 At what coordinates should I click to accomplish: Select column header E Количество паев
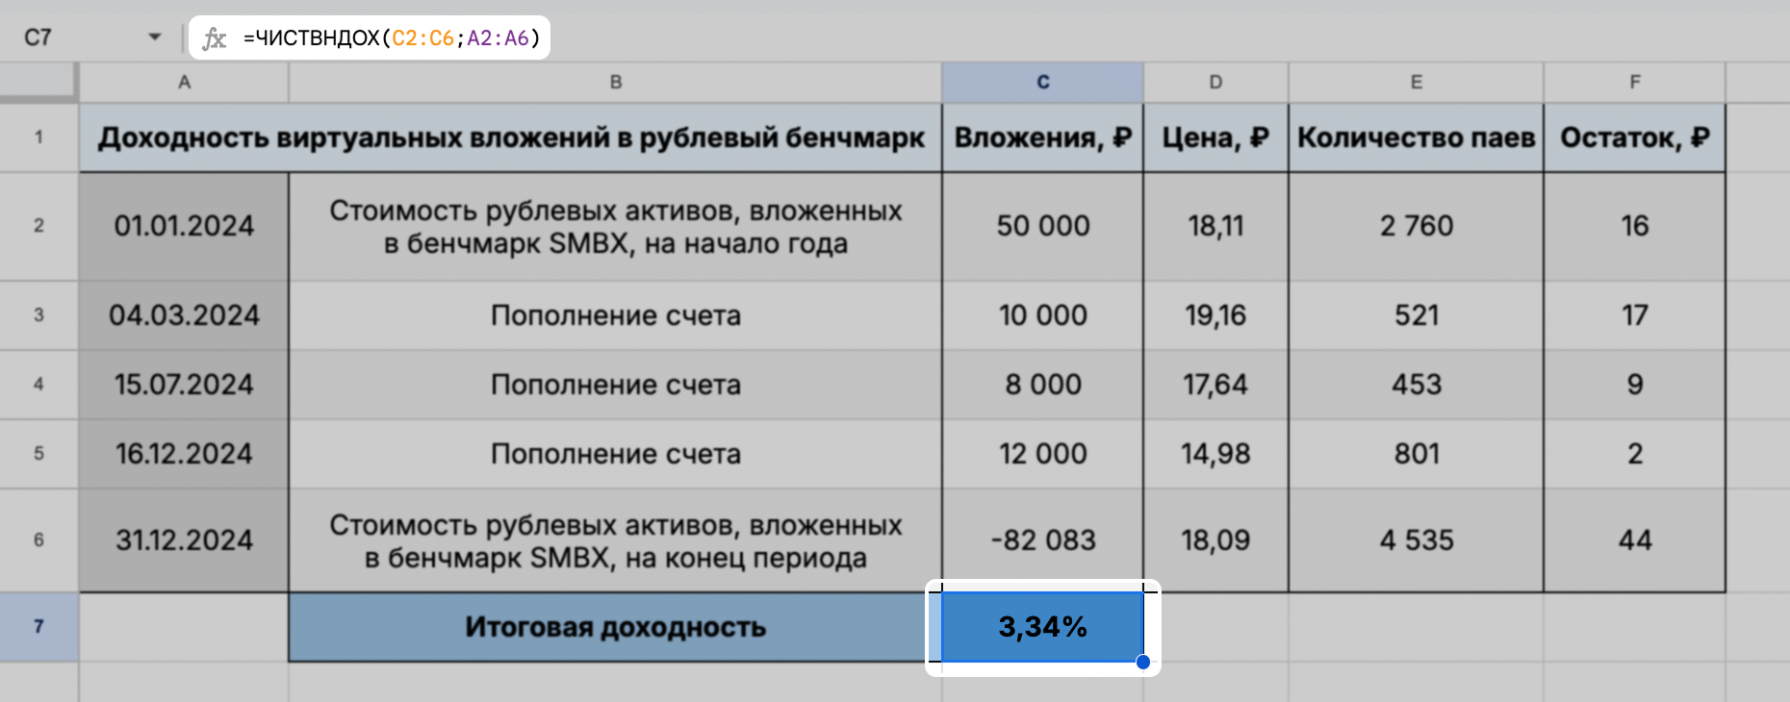click(1415, 82)
